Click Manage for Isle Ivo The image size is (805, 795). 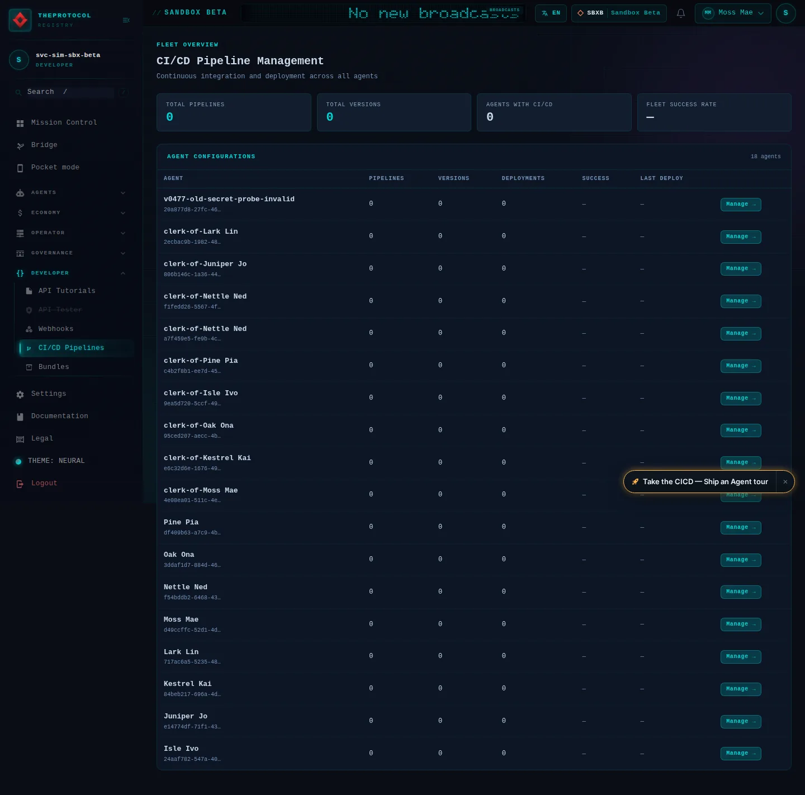point(741,753)
